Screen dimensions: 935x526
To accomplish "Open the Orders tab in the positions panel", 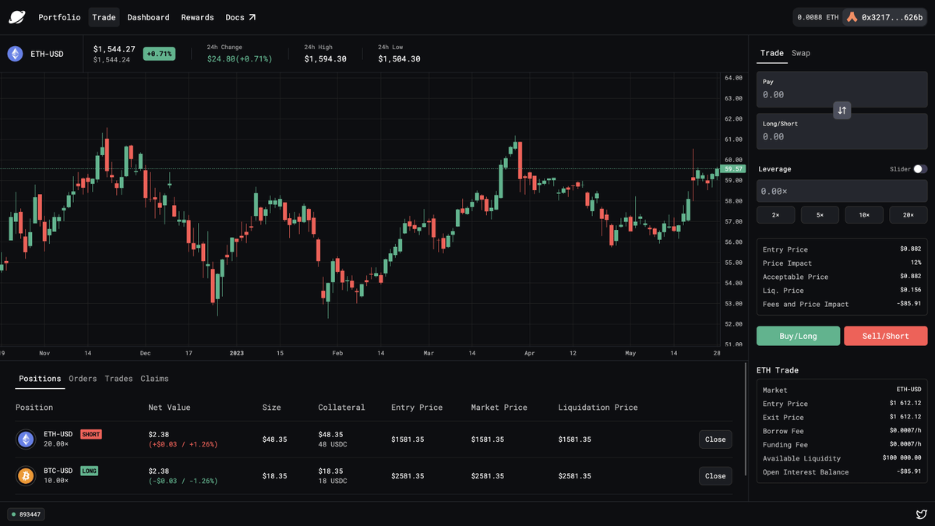I will tap(83, 378).
